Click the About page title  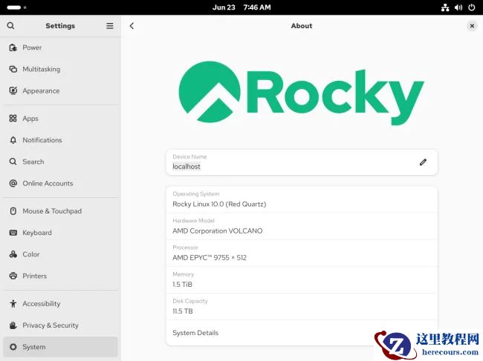(x=302, y=26)
